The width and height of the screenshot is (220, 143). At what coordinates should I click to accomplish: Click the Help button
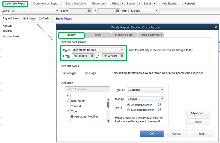[x=202, y=134]
